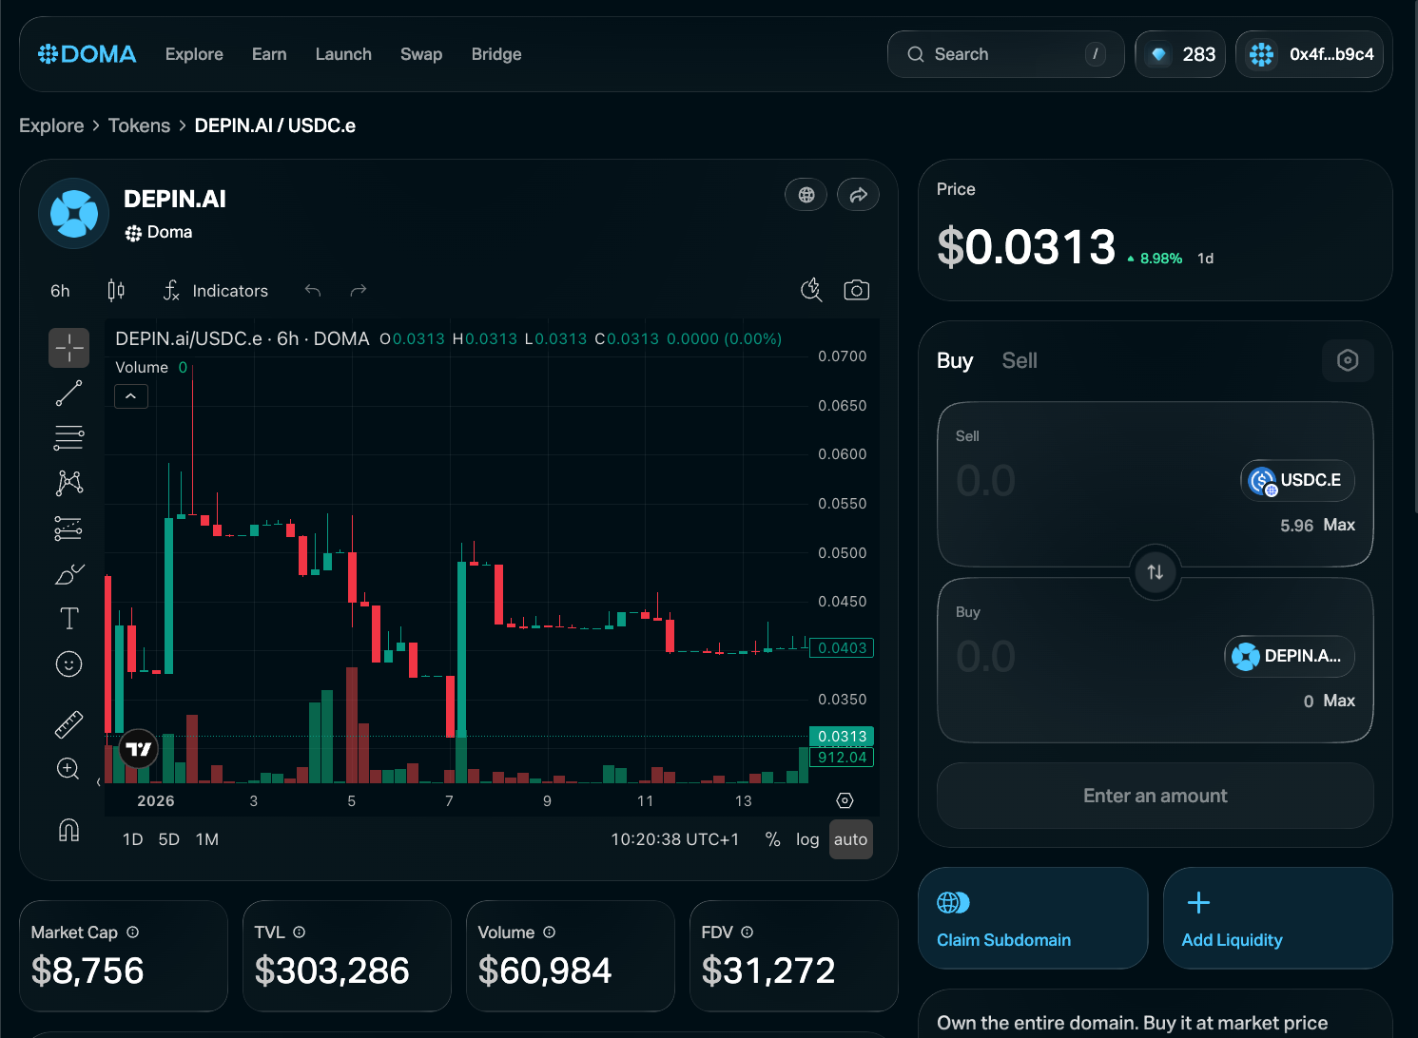Open the USDC.E token selector

[1297, 480]
